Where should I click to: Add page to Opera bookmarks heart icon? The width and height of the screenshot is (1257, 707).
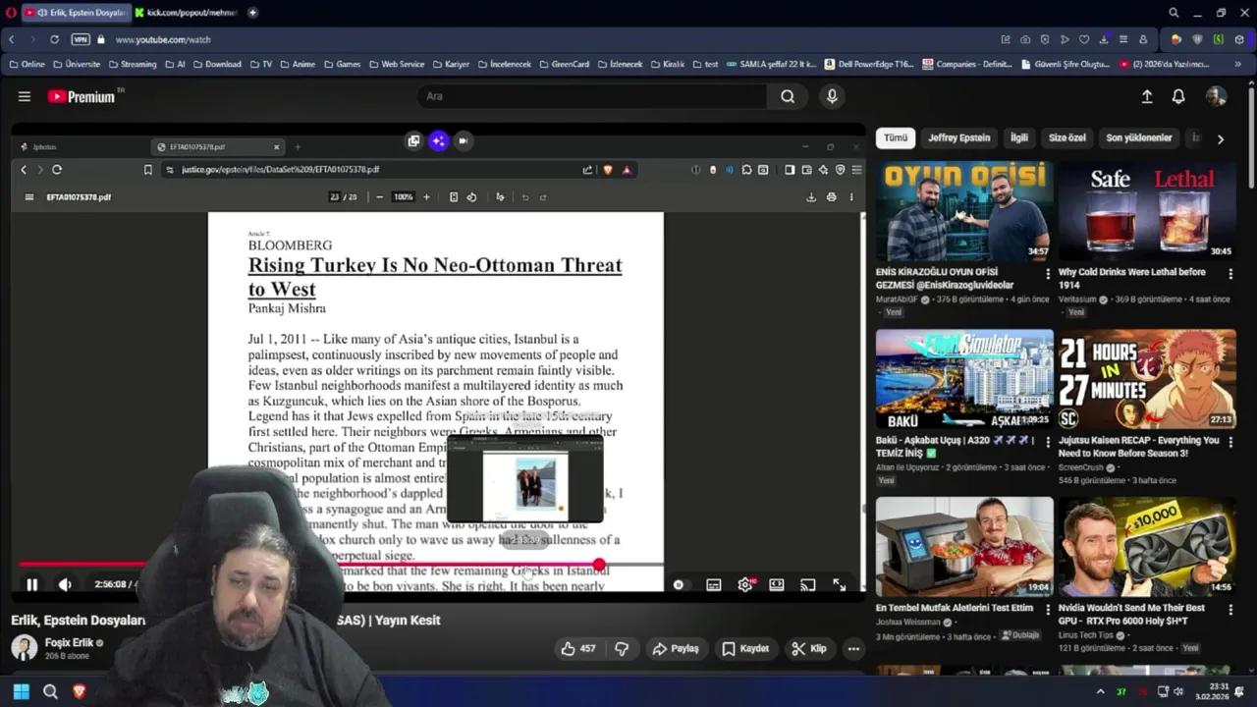(1084, 39)
